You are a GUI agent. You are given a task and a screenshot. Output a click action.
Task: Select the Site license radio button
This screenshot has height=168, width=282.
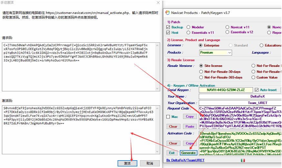tap(201, 66)
